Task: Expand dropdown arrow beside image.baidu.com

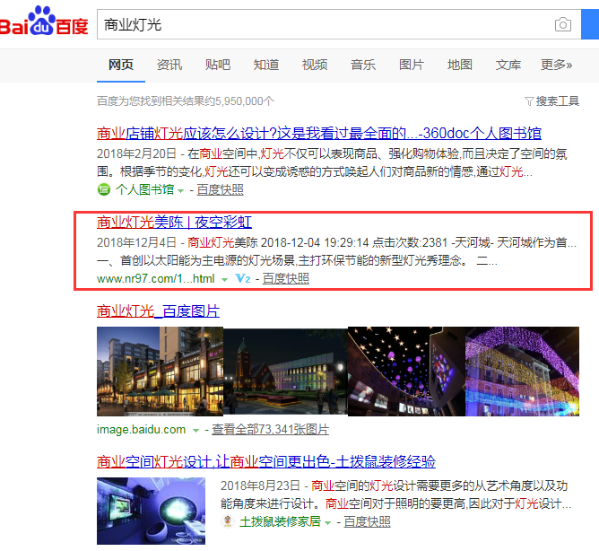Action: pyautogui.click(x=195, y=431)
